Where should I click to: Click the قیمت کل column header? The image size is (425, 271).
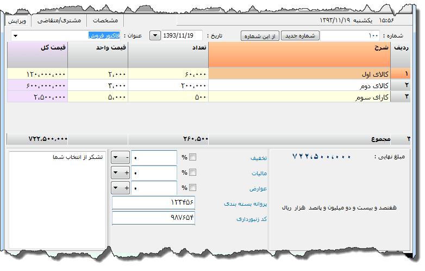[37, 55]
